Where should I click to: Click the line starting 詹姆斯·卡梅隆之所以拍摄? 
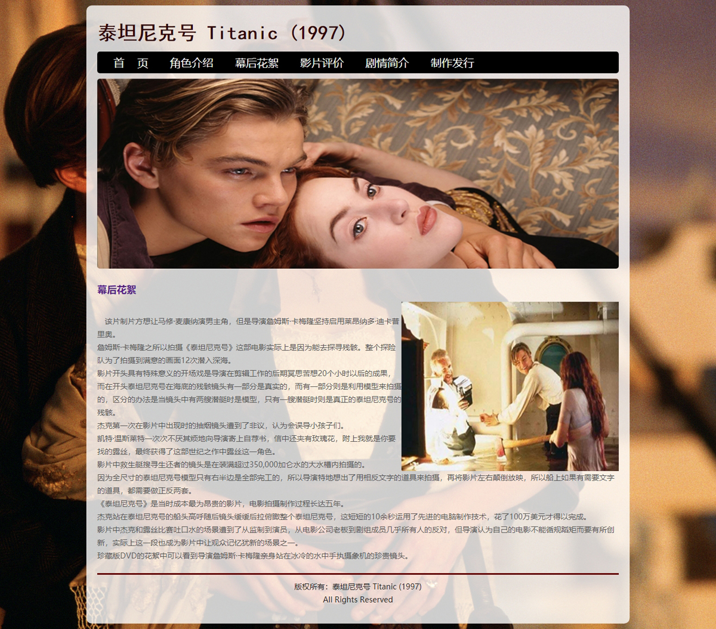[x=246, y=347]
